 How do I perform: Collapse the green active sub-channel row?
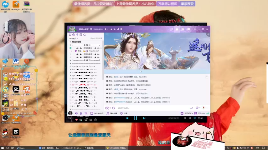[70, 48]
